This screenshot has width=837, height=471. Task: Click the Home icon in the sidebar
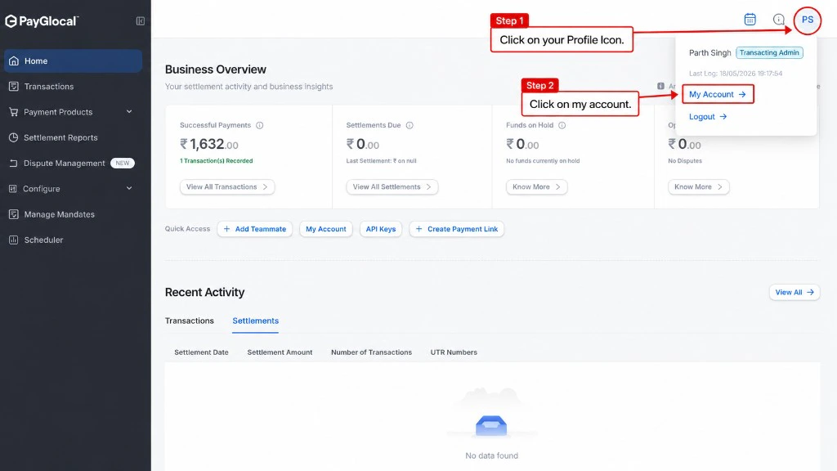pos(14,61)
